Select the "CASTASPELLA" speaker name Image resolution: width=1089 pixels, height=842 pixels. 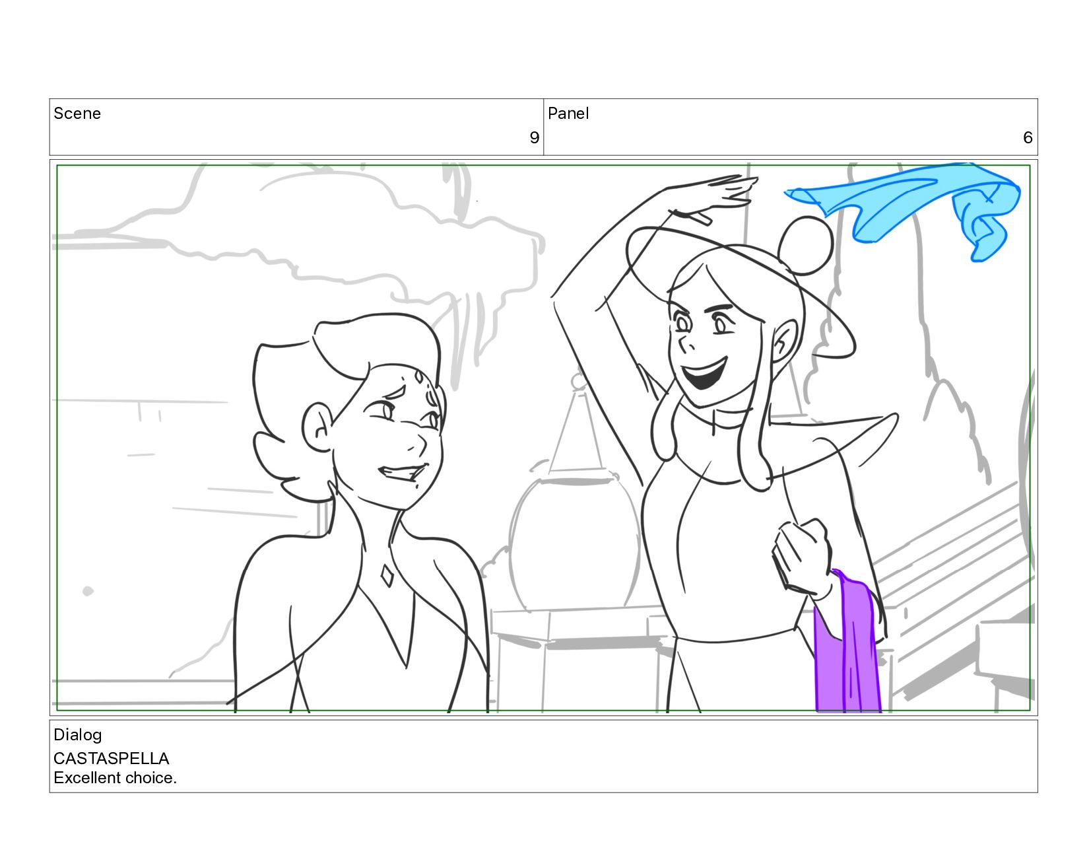pos(111,758)
